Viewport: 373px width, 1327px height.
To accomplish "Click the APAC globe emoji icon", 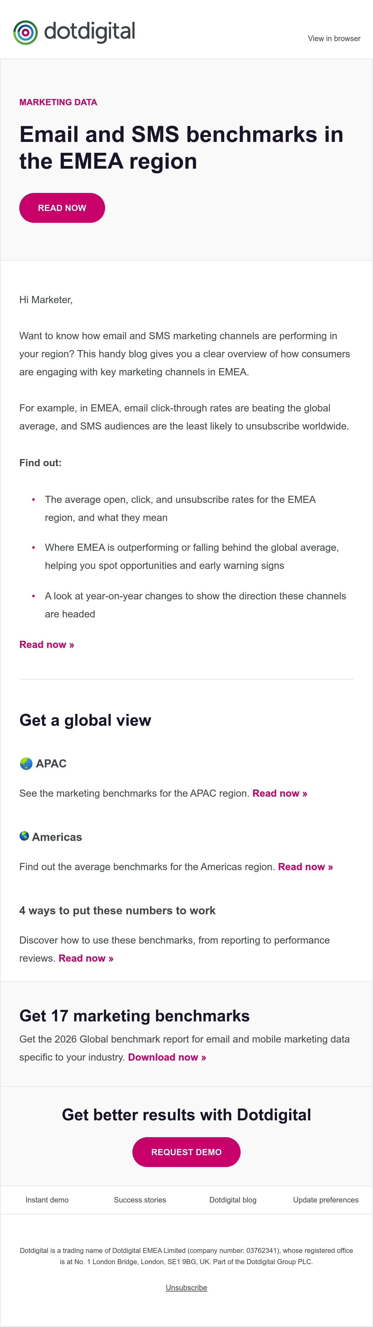I will point(26,763).
